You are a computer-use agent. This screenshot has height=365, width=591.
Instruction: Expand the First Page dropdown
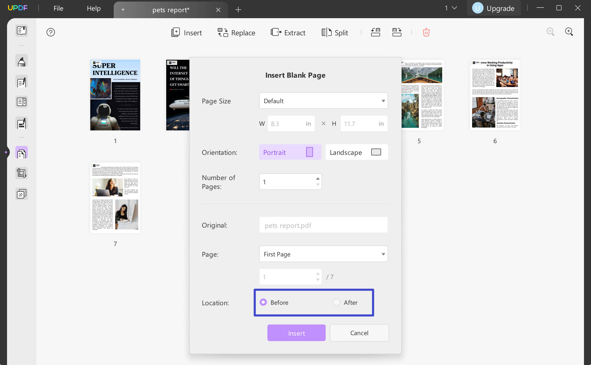coord(323,254)
